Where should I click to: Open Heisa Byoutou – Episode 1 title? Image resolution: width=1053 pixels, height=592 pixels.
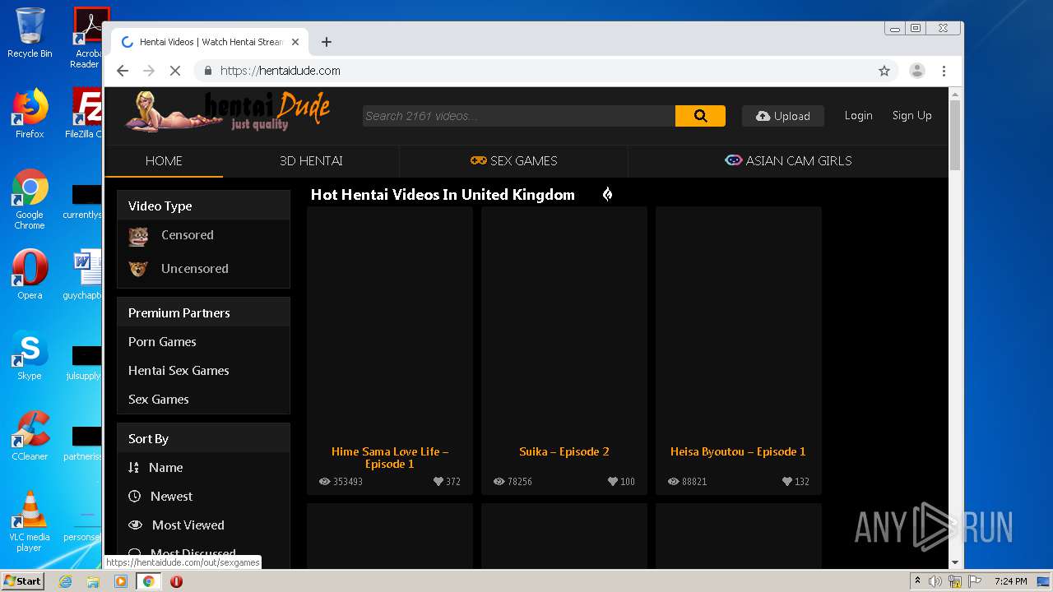[x=738, y=451]
